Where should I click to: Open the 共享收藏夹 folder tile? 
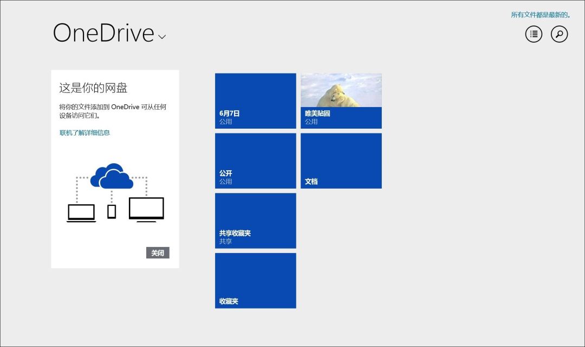256,221
